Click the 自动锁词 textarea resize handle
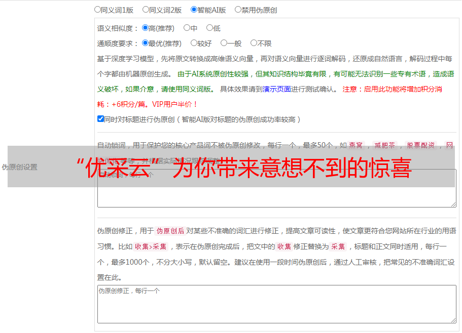462x333 pixels. 453,204
